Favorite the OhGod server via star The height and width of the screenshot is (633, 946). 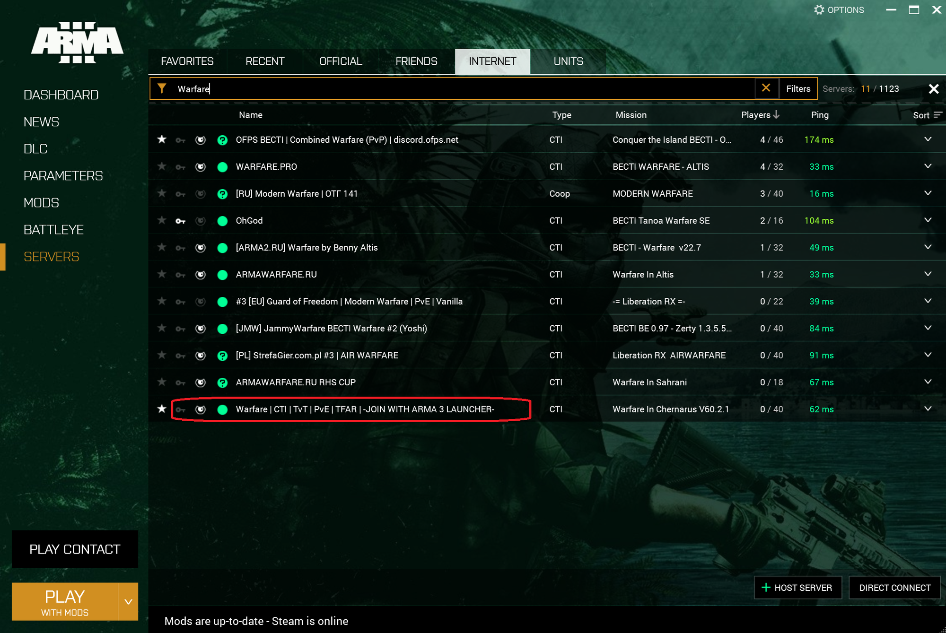pos(162,220)
